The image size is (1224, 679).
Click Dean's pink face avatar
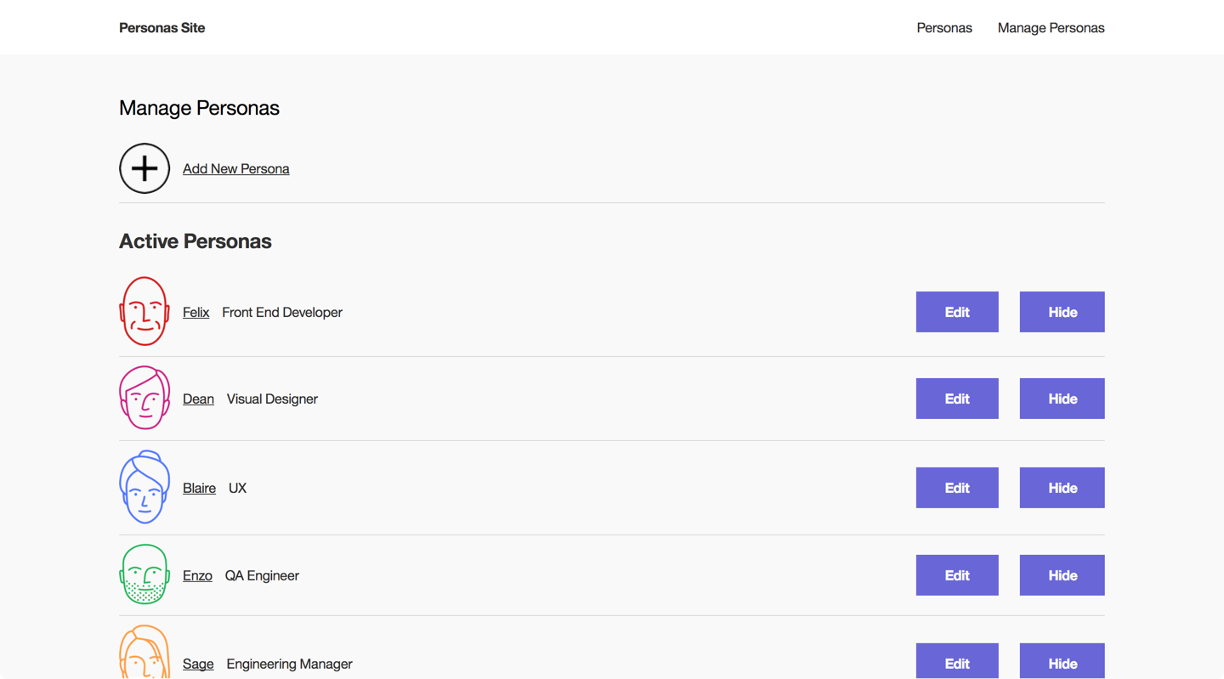pyautogui.click(x=144, y=398)
